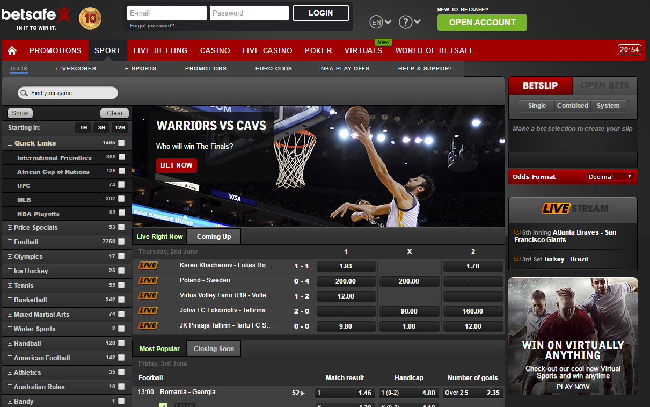Expand the Tennis category

pos(10,286)
